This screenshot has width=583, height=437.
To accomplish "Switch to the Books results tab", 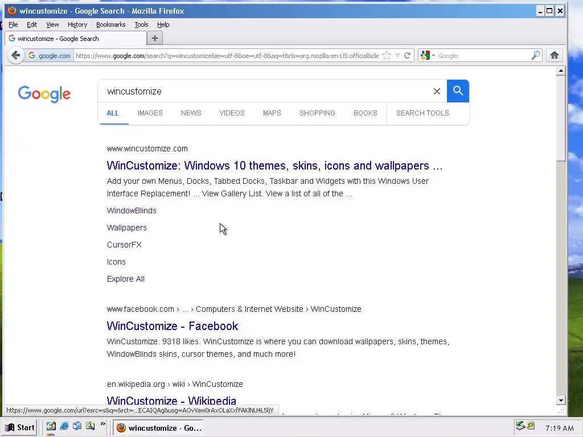I will 365,113.
